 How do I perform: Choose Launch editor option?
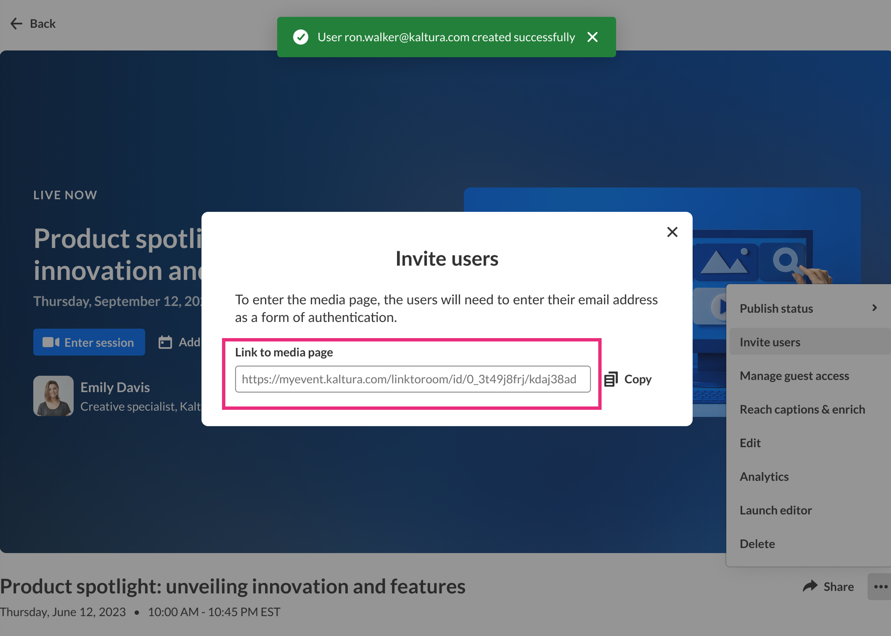point(775,510)
